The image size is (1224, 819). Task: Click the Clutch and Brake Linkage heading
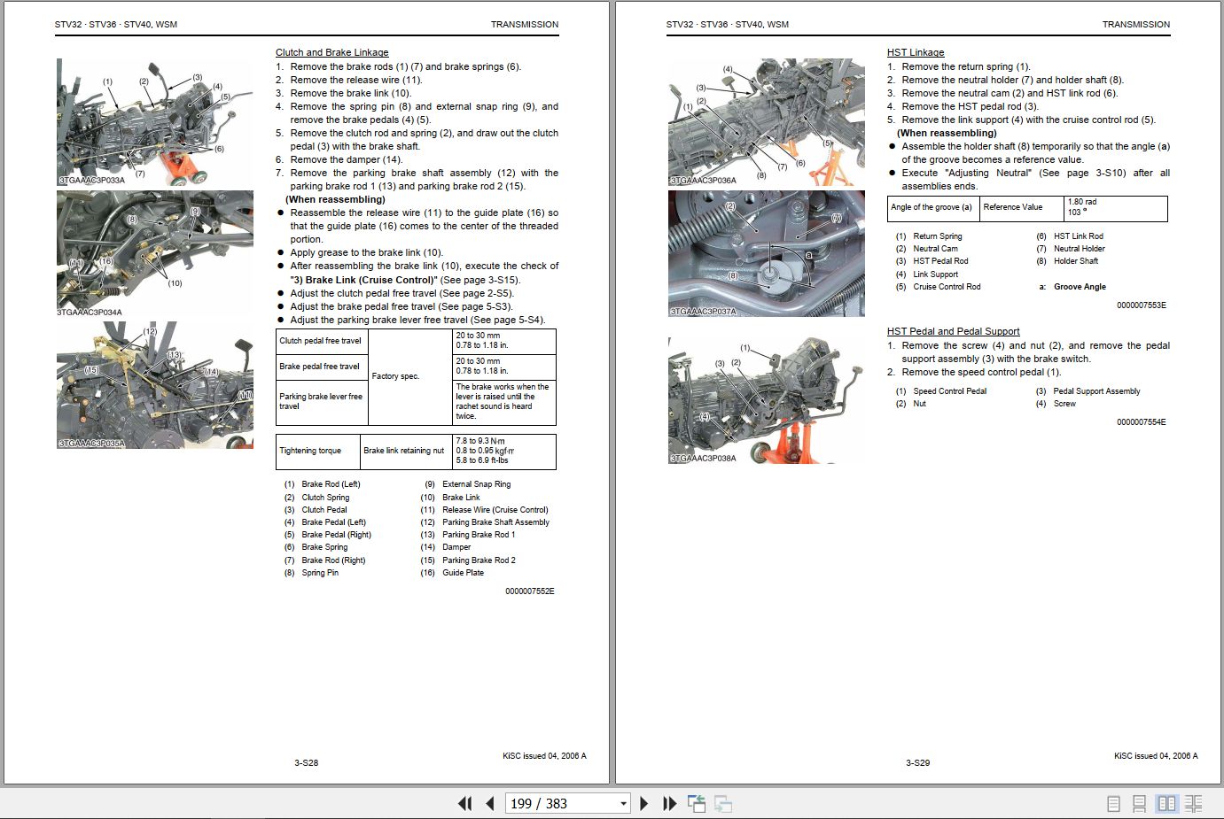(x=331, y=52)
